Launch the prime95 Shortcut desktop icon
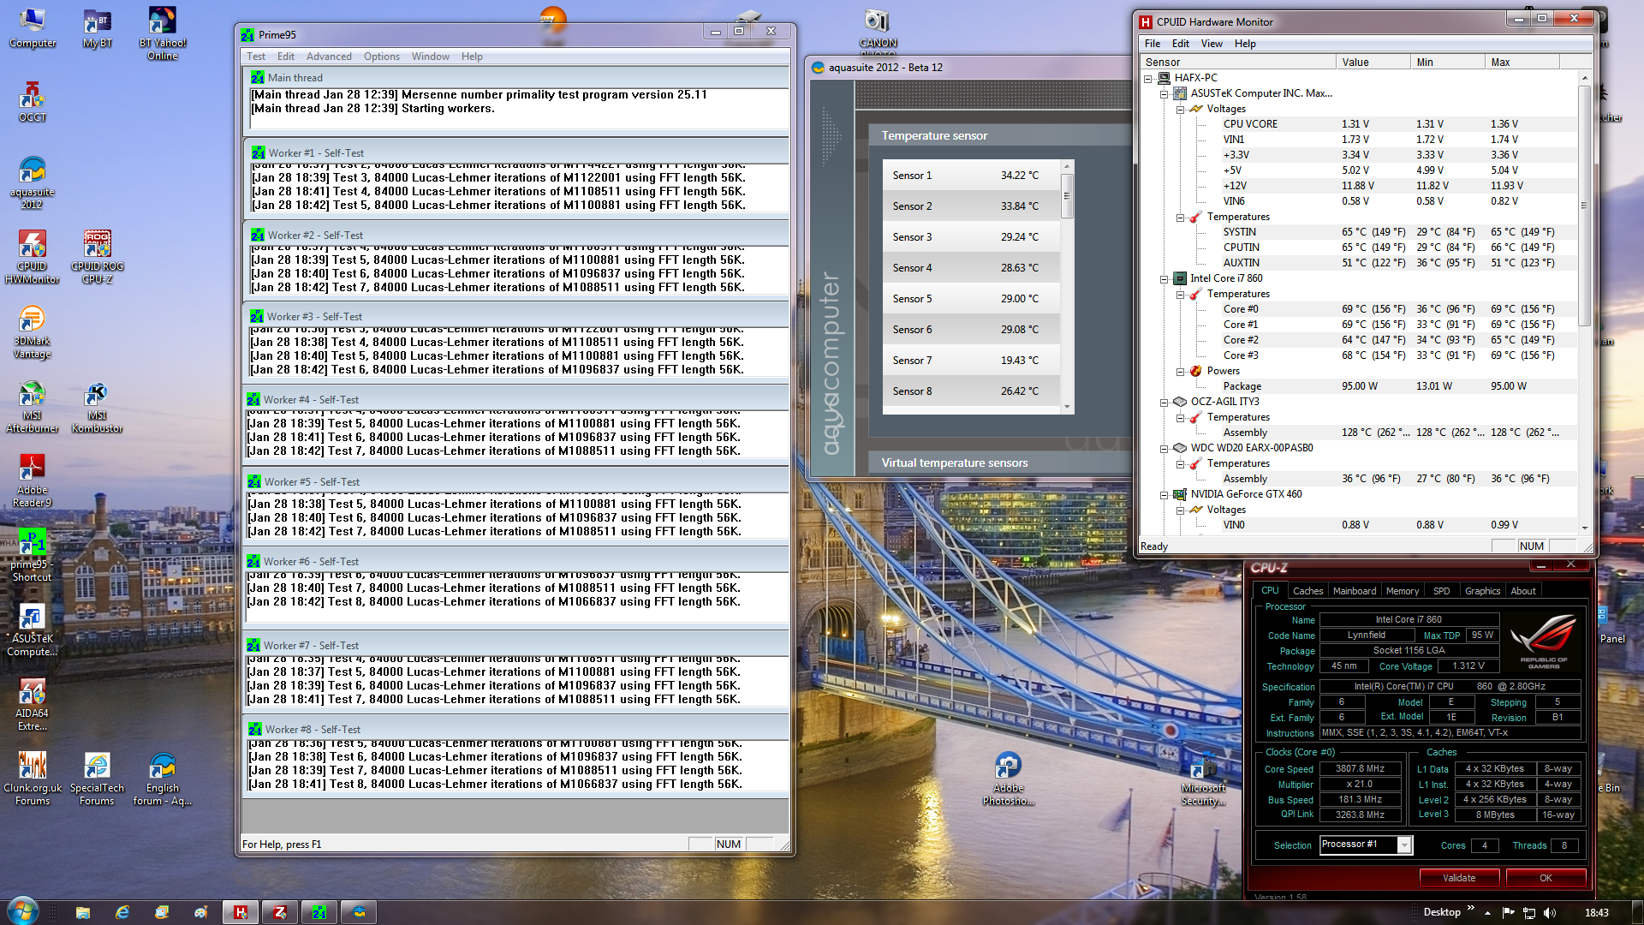Viewport: 1644px width, 925px height. point(33,555)
